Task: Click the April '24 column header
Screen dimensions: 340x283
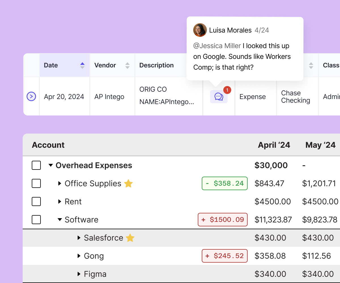Action: tap(274, 145)
